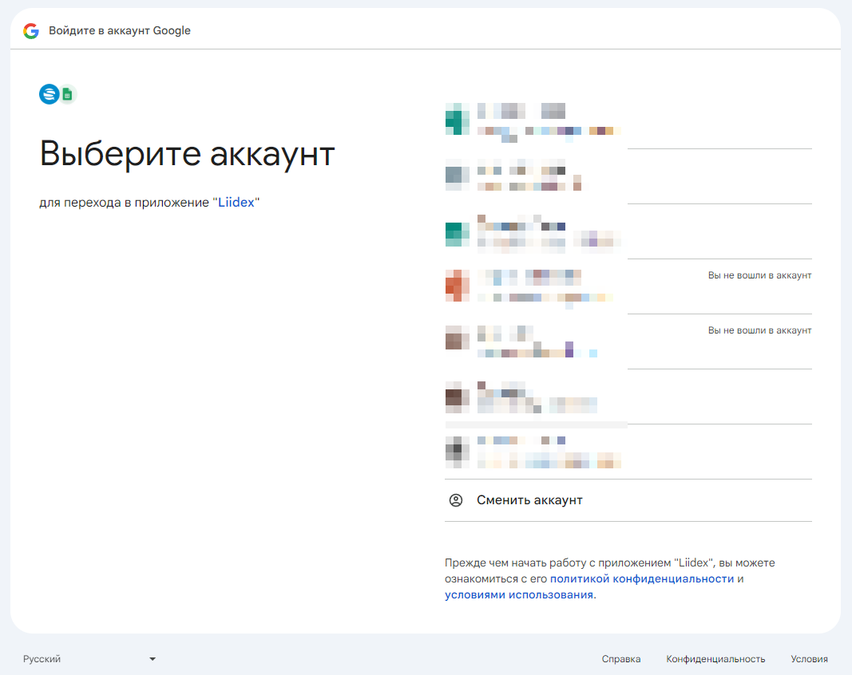Open the политикой конфиденциальности link
Image resolution: width=852 pixels, height=675 pixels.
tap(642, 578)
